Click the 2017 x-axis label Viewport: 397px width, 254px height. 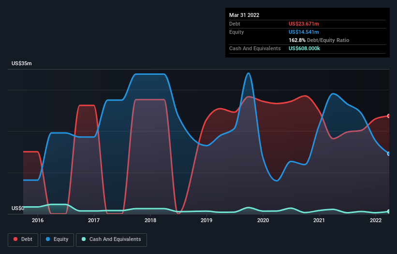point(94,220)
